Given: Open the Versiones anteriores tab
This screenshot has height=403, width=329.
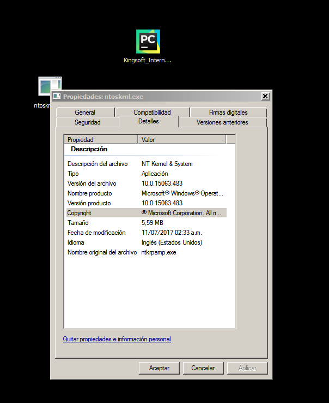Looking at the screenshot, I should point(222,122).
